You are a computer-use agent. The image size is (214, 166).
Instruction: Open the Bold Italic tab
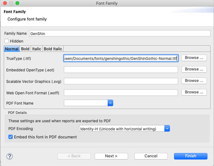(x=53, y=49)
